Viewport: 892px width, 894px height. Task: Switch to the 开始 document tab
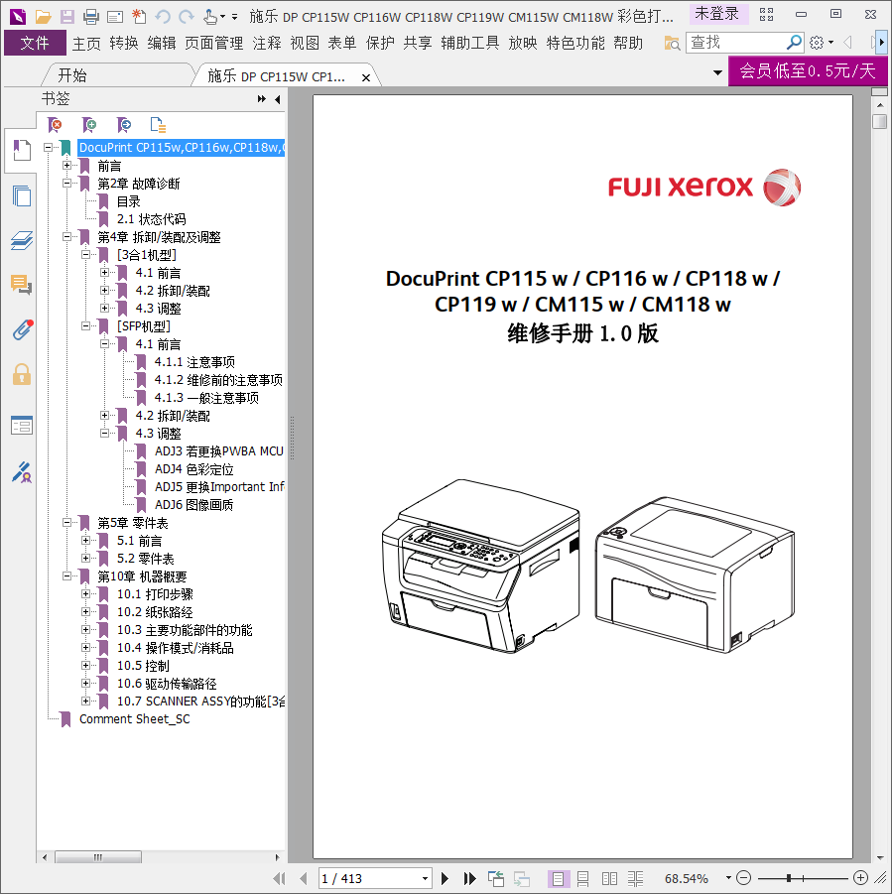click(72, 75)
